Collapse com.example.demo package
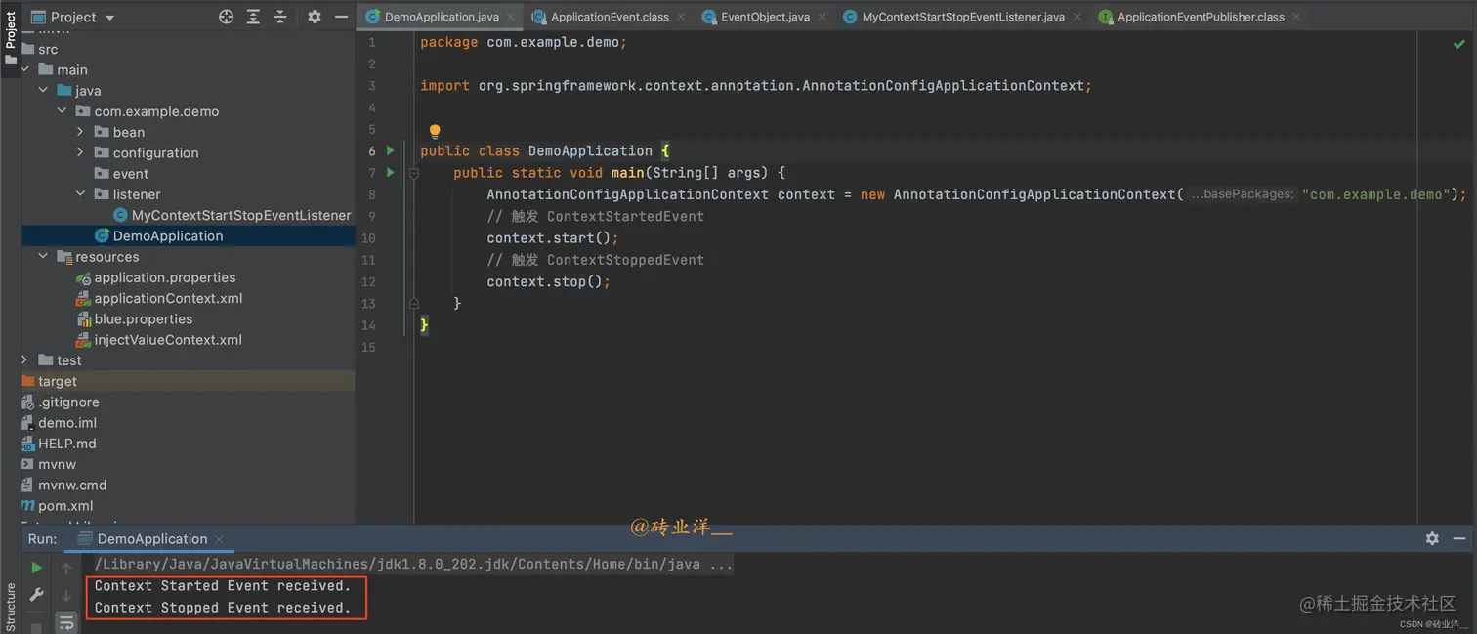Viewport: 1477px width, 634px height. (x=62, y=111)
